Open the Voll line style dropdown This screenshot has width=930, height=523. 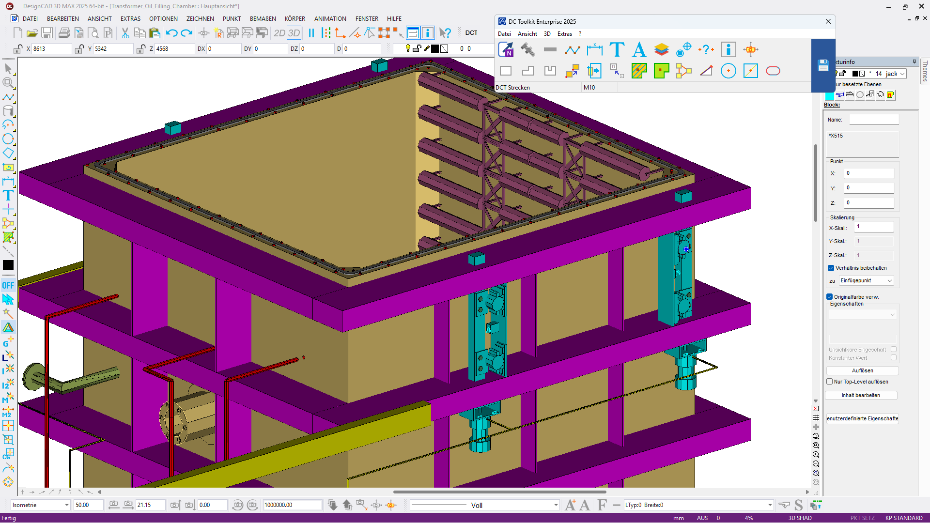556,505
